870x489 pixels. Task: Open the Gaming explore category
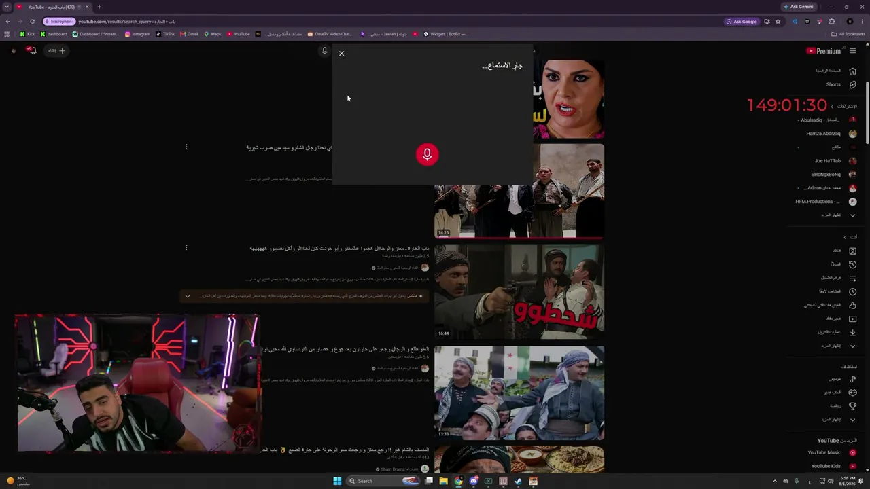tap(840, 392)
